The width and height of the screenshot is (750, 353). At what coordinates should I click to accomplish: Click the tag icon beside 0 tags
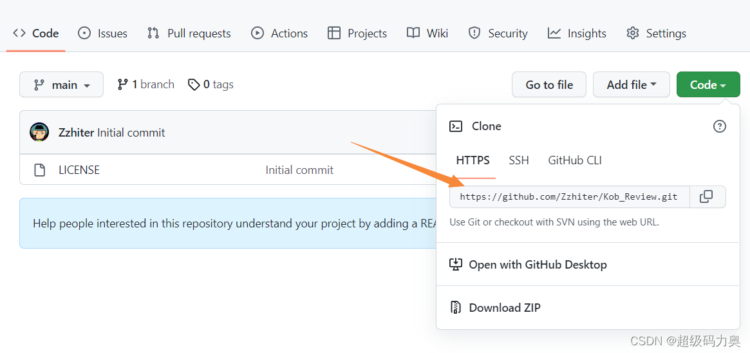(x=194, y=84)
